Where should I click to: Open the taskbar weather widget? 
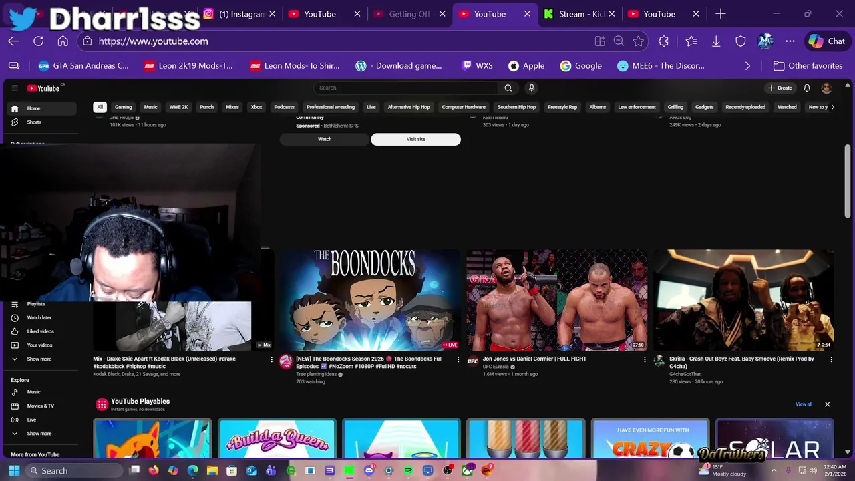722,470
